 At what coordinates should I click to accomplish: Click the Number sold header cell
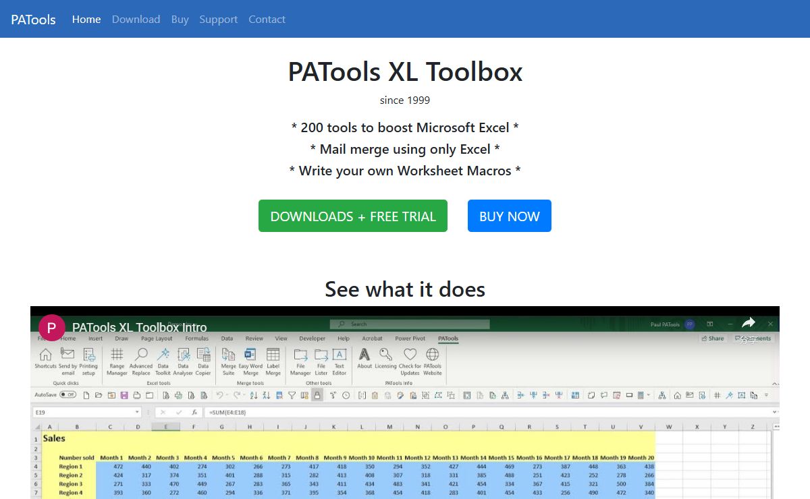pyautogui.click(x=76, y=458)
